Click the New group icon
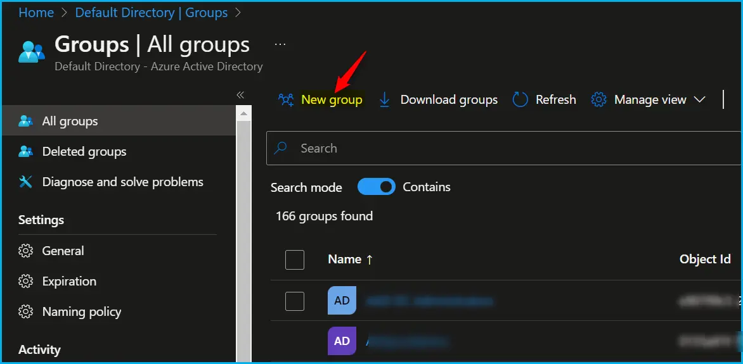The image size is (743, 364). click(x=286, y=100)
